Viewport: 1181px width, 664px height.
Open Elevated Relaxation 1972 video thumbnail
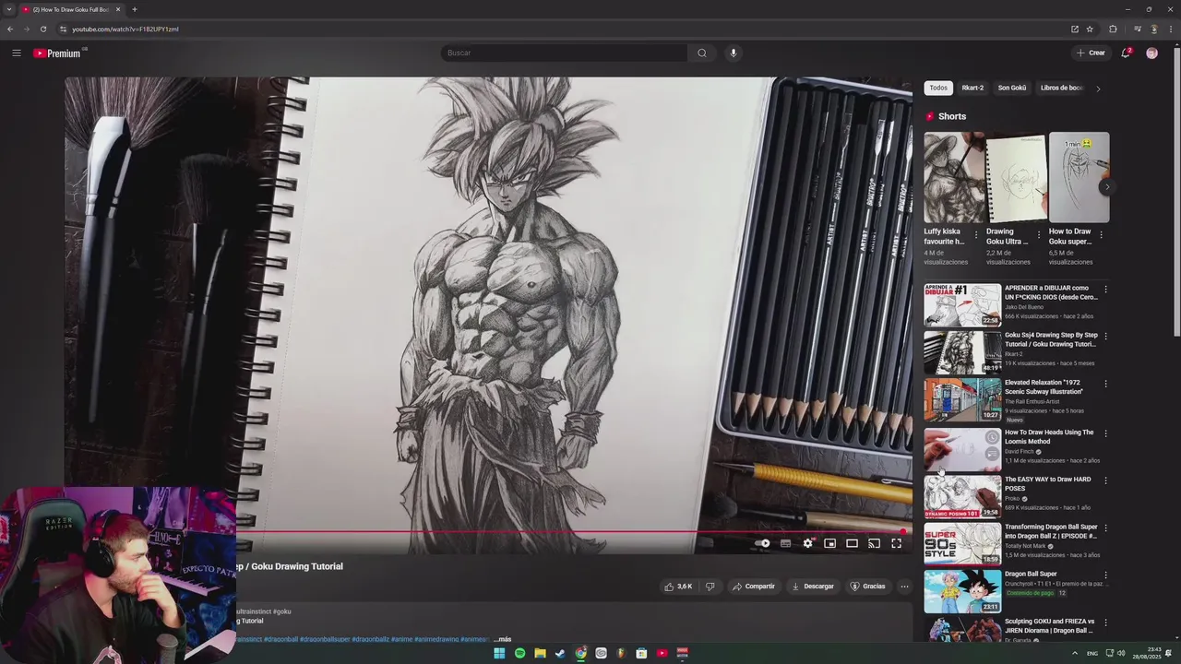[x=962, y=399]
